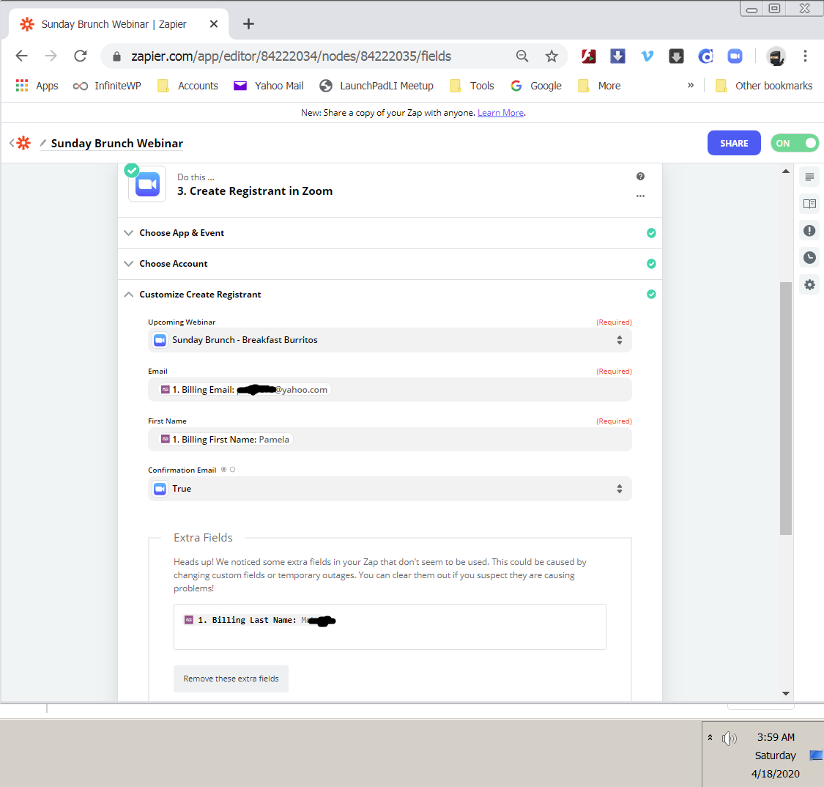The width and height of the screenshot is (824, 787).
Task: Open the Accounts bookmark folder
Action: pyautogui.click(x=188, y=86)
